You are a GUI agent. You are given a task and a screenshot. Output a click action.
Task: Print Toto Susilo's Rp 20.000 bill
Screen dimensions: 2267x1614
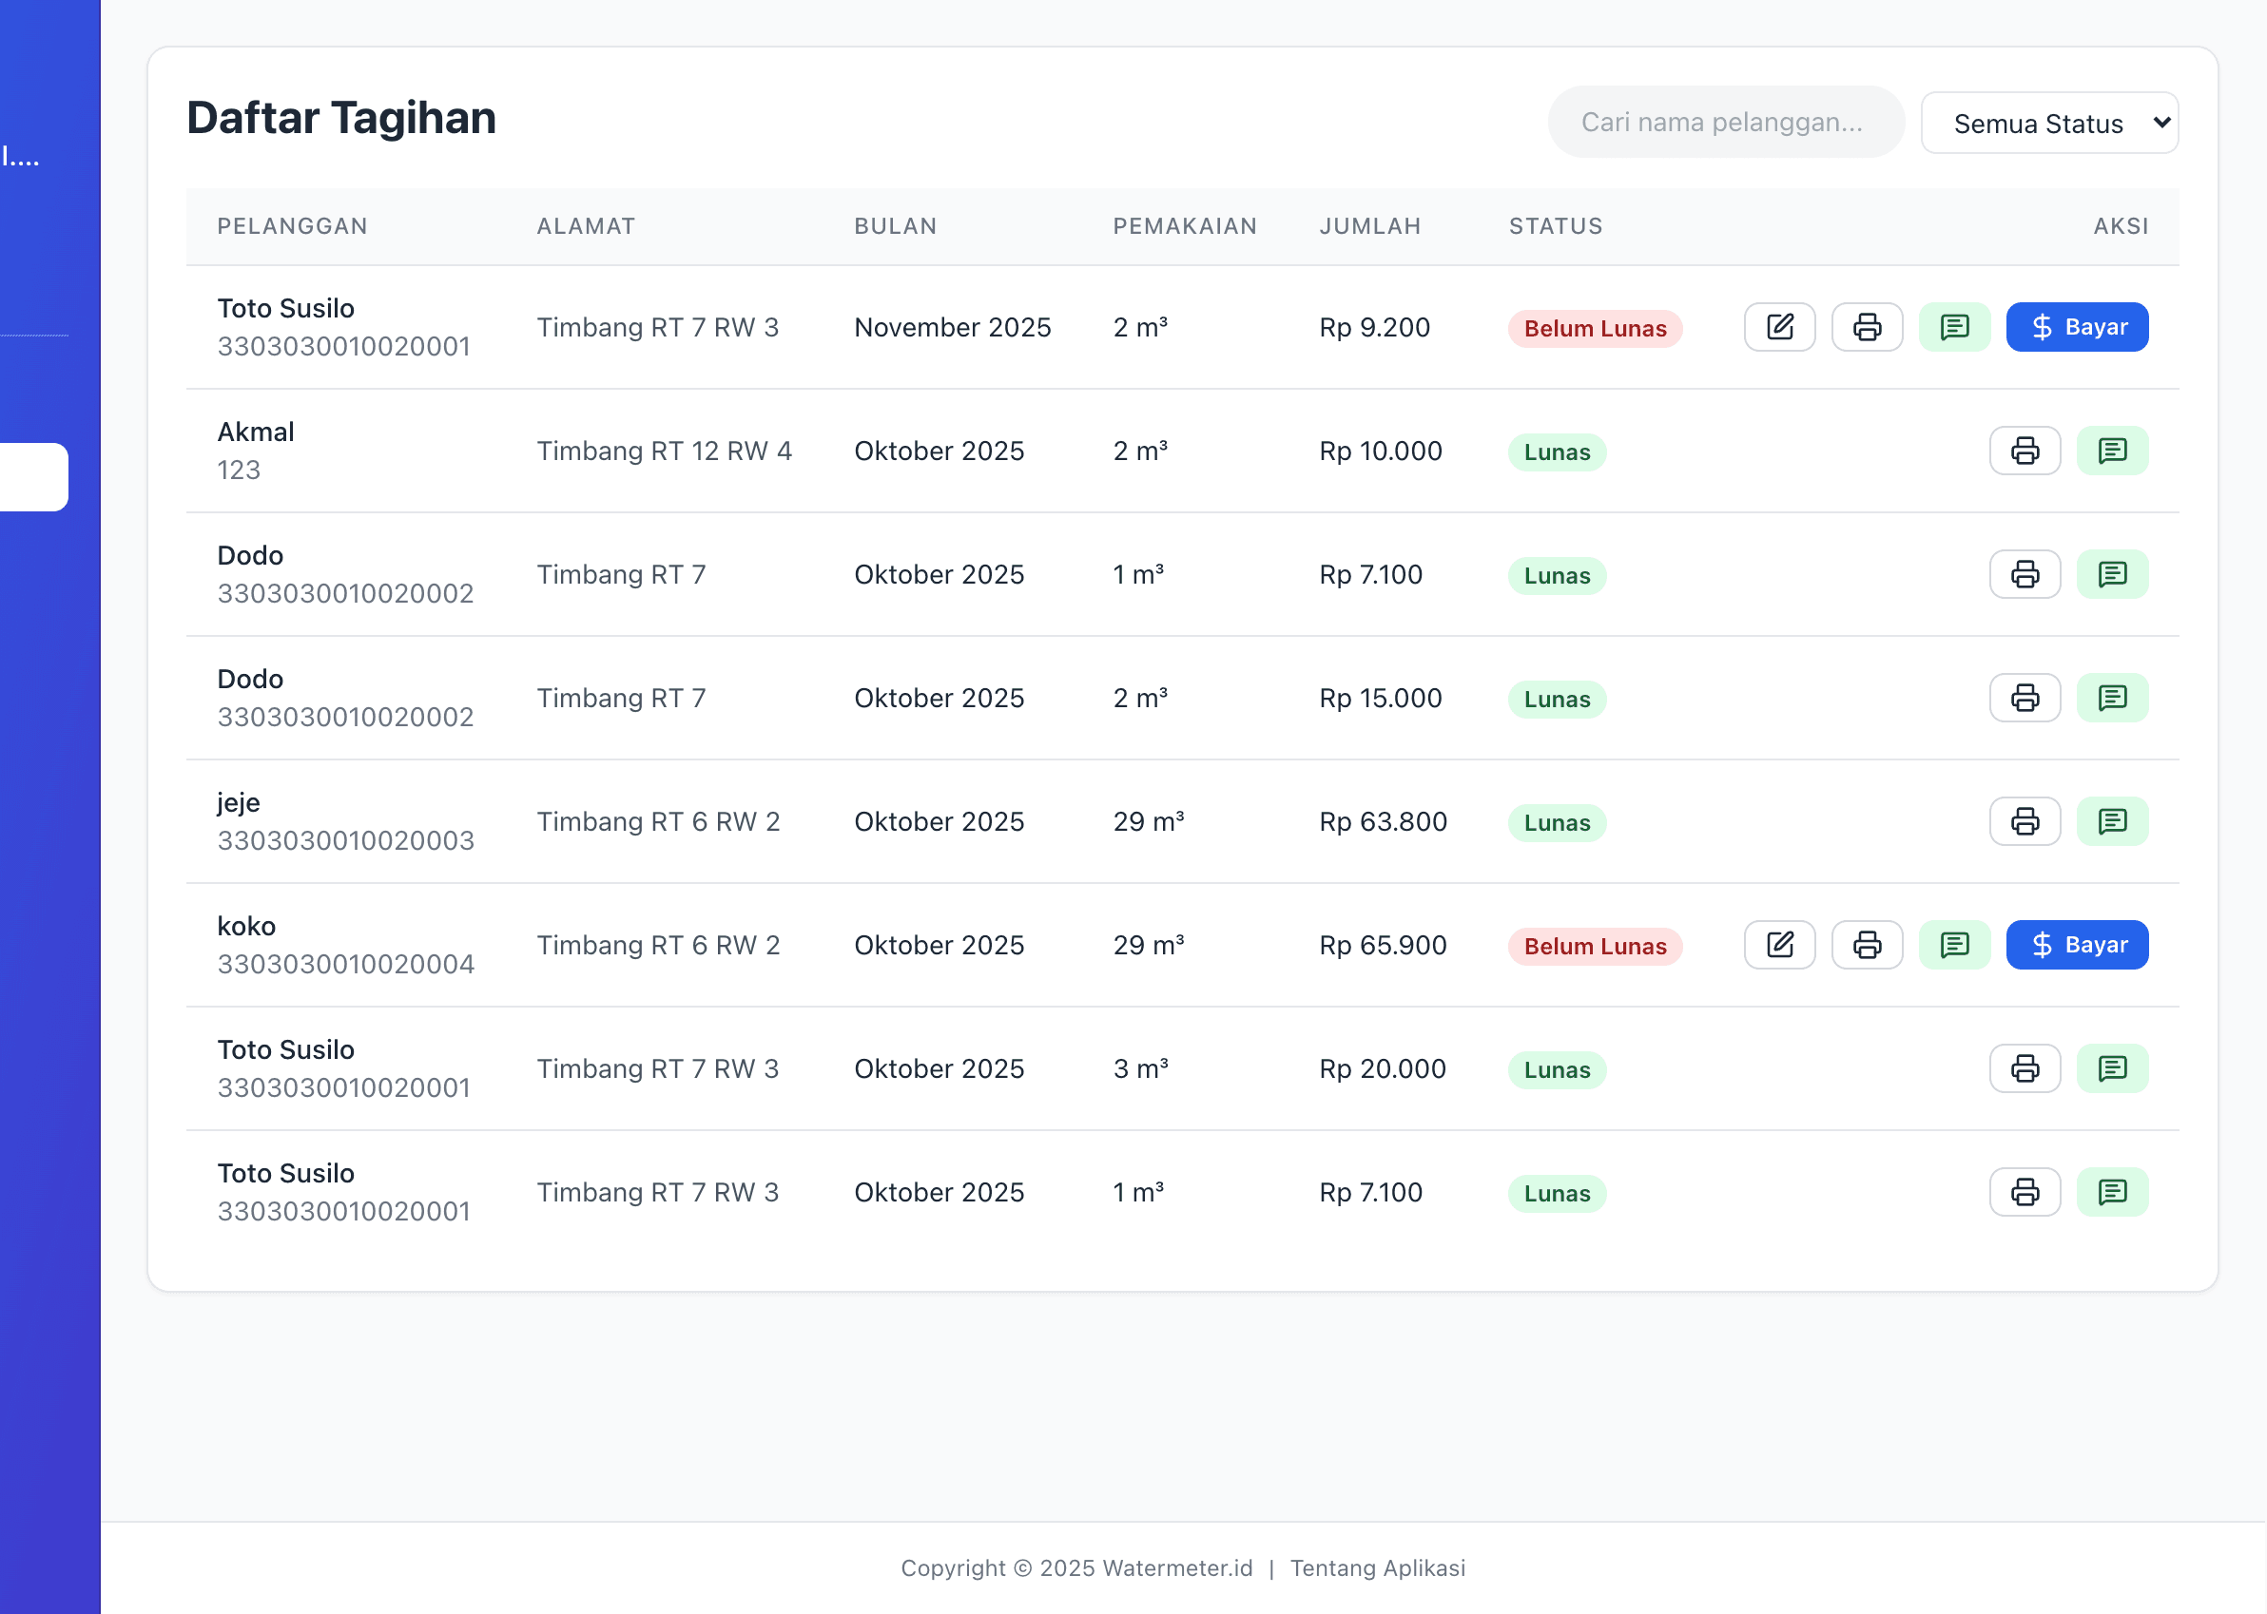tap(2025, 1068)
